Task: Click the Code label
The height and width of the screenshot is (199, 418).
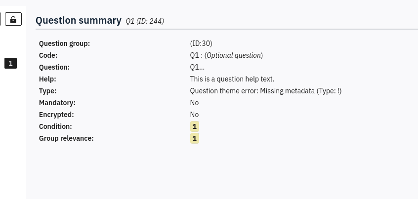Action: click(x=48, y=55)
